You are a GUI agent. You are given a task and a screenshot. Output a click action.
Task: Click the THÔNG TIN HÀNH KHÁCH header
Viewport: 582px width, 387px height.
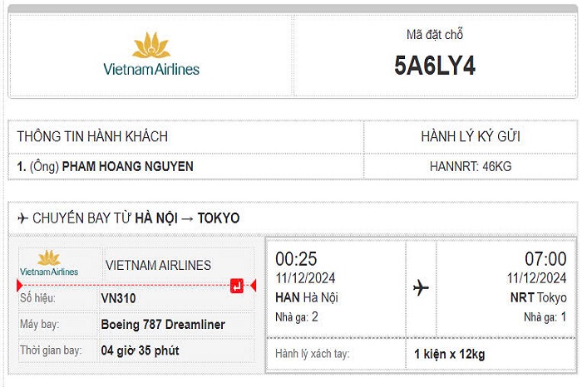pyautogui.click(x=92, y=137)
